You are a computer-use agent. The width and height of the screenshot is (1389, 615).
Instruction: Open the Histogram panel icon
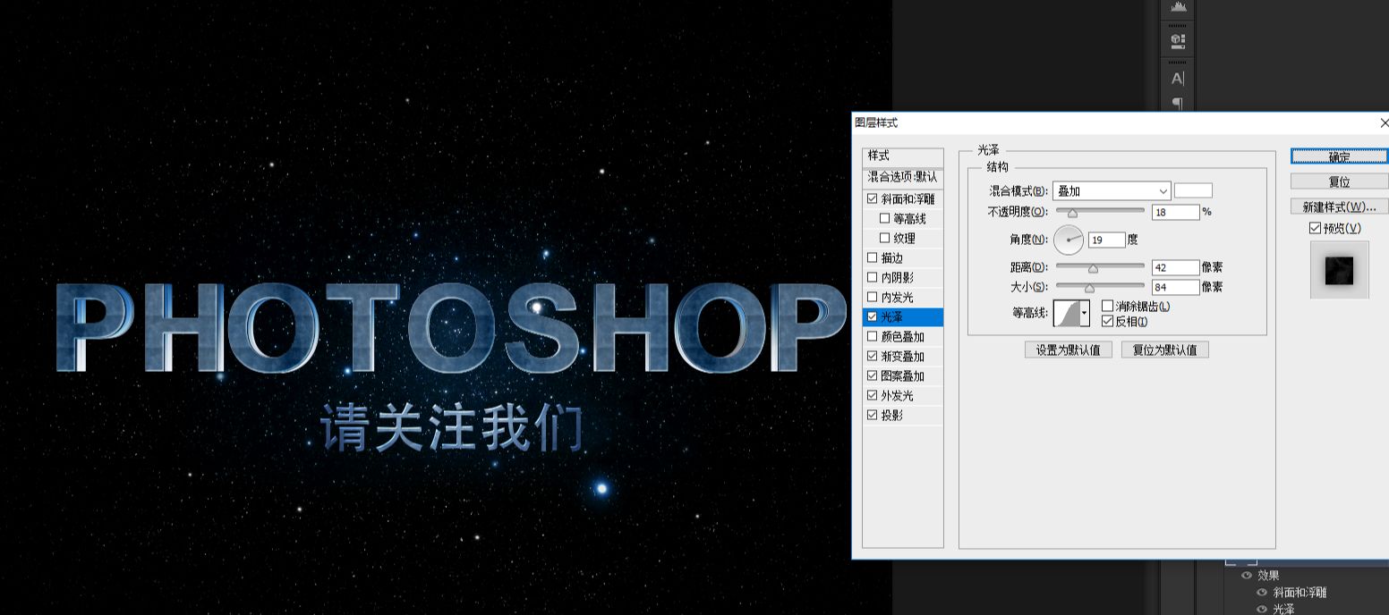[x=1178, y=6]
